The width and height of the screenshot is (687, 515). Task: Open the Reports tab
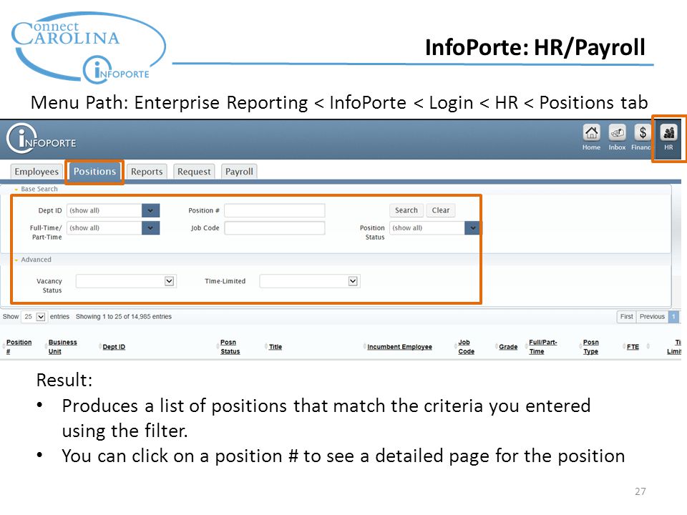[x=147, y=172]
